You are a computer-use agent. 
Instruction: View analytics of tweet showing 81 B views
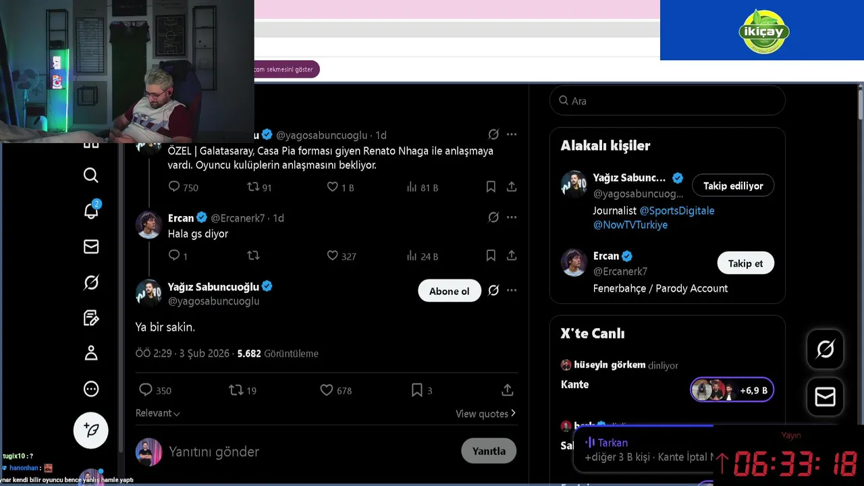412,187
